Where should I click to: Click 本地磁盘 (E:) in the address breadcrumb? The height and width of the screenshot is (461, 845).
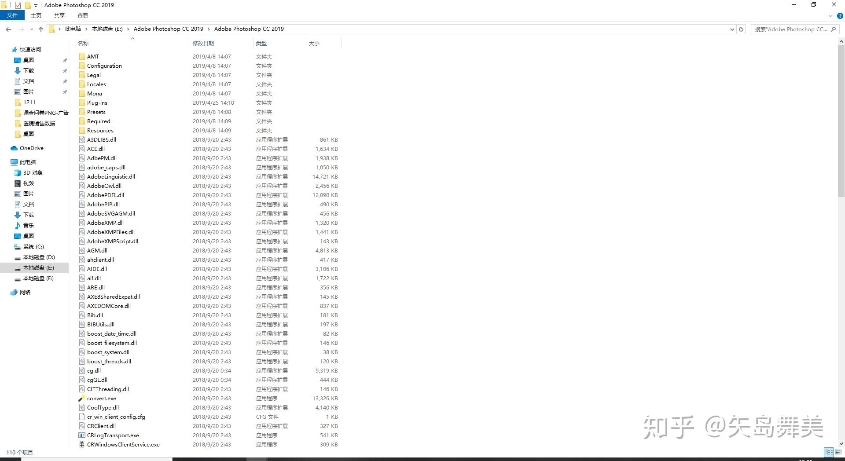tap(107, 29)
